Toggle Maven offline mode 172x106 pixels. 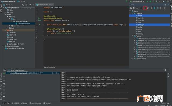151,8
